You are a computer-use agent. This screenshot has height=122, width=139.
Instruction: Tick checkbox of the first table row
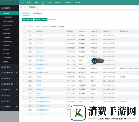click(24, 35)
